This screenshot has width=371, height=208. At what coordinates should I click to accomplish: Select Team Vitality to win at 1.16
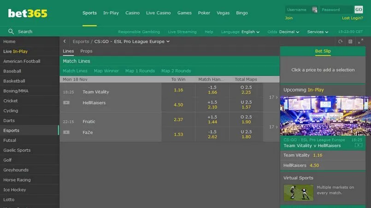click(x=178, y=90)
